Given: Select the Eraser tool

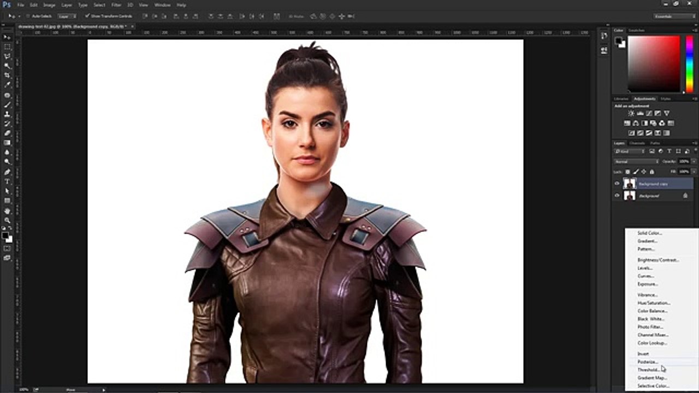Looking at the screenshot, I should (7, 133).
